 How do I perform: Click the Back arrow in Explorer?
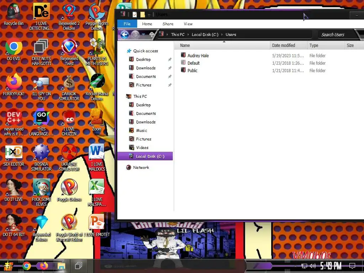[124, 35]
